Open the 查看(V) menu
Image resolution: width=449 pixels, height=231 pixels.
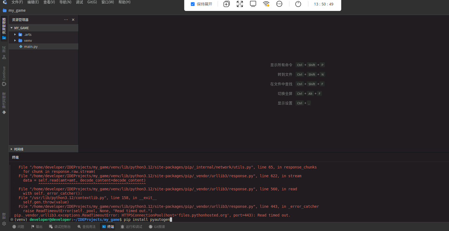coord(49,2)
